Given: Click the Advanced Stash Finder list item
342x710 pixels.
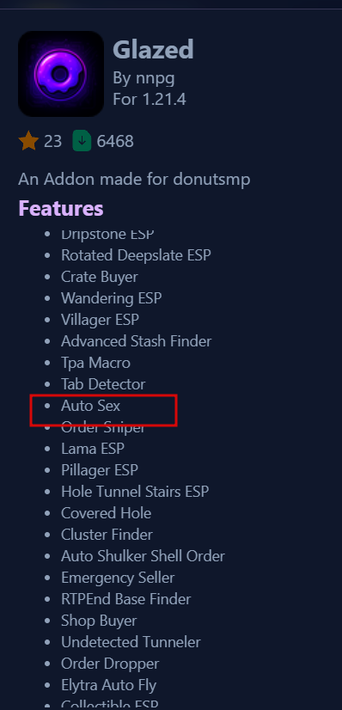Looking at the screenshot, I should pos(136,341).
